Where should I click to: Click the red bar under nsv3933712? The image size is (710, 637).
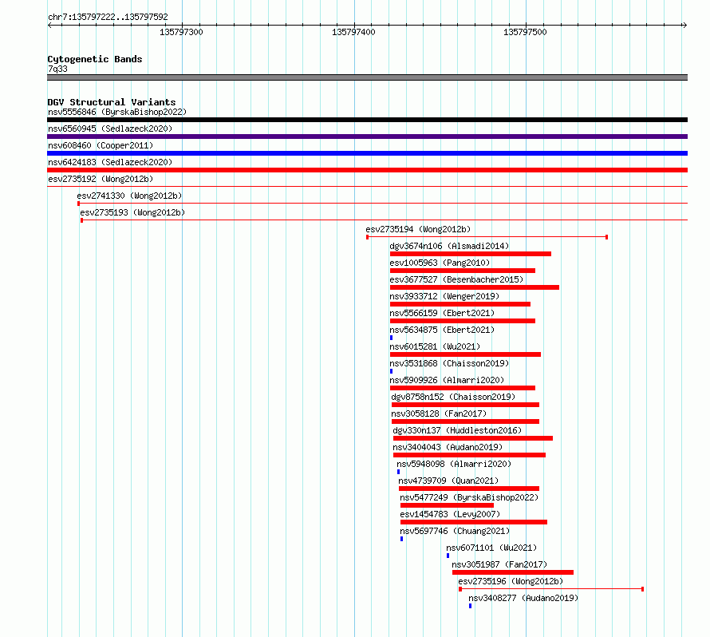coord(460,304)
